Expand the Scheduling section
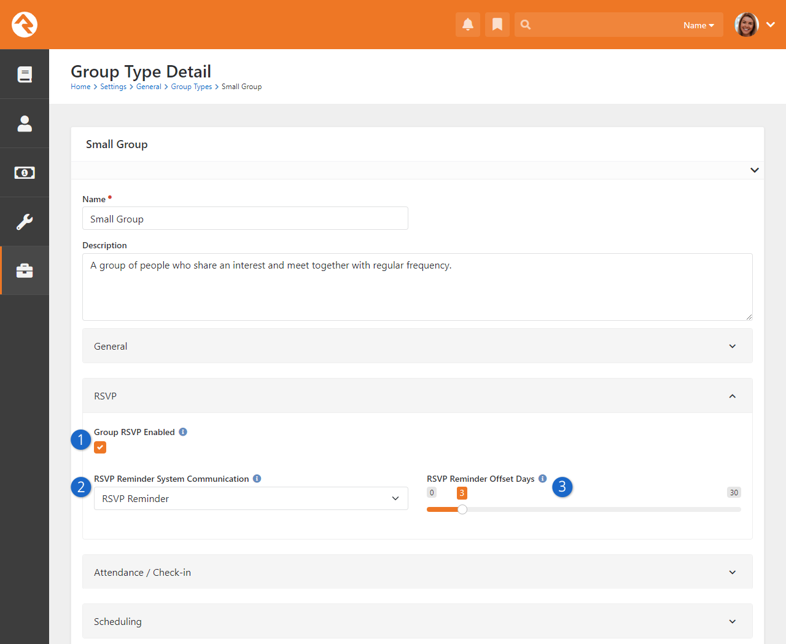The height and width of the screenshot is (644, 786). (x=418, y=621)
